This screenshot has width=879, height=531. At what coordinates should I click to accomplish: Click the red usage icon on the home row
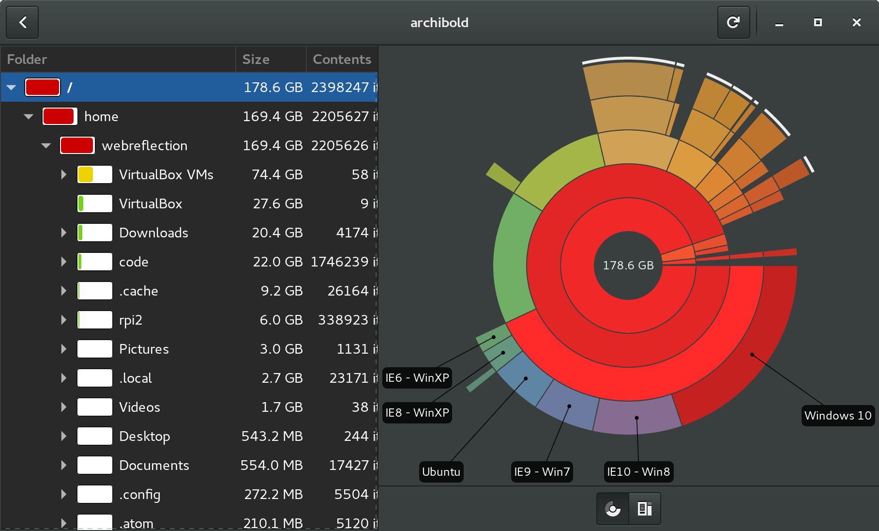point(60,116)
